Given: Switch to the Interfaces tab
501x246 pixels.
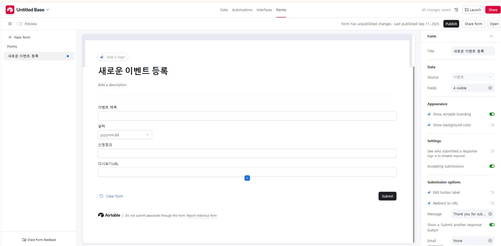Looking at the screenshot, I should [x=264, y=10].
